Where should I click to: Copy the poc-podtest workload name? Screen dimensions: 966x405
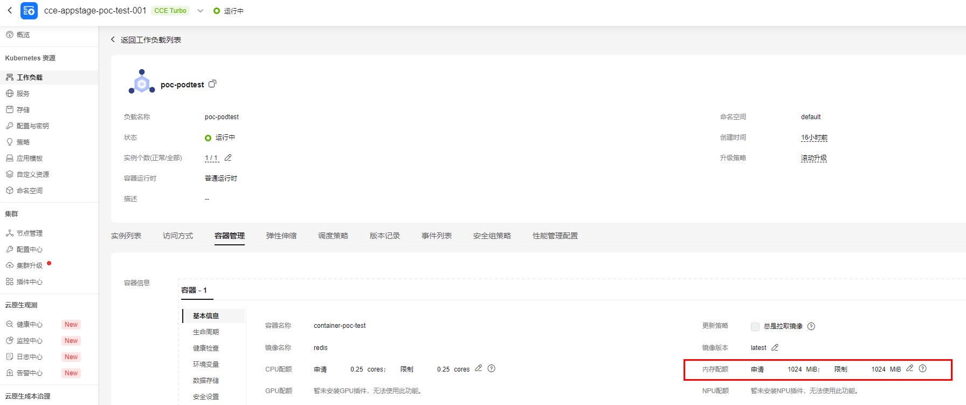(212, 84)
